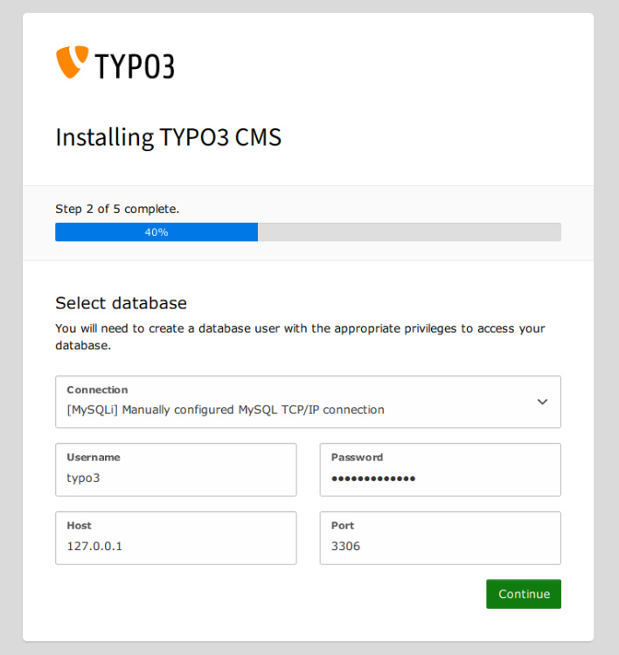Focus the Host field showing 127.0.0.1
The height and width of the screenshot is (655, 619).
(176, 546)
